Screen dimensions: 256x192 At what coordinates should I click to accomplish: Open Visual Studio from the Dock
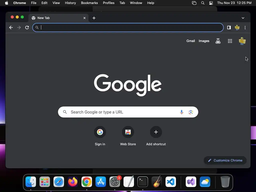pyautogui.click(x=191, y=182)
